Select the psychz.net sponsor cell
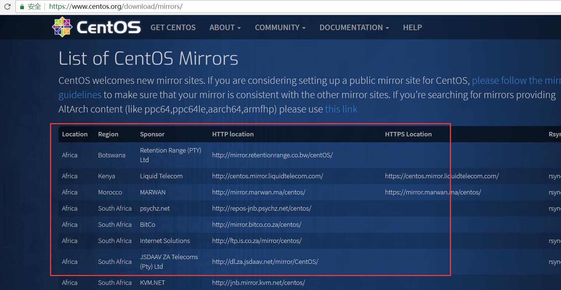 pos(155,208)
